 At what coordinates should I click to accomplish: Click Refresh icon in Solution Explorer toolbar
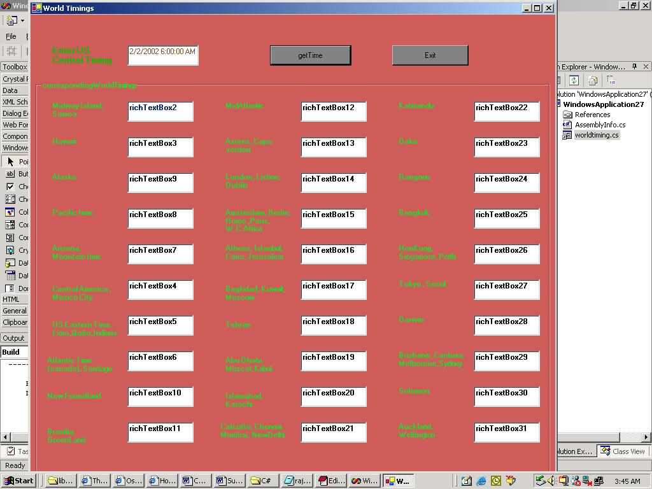pos(574,80)
